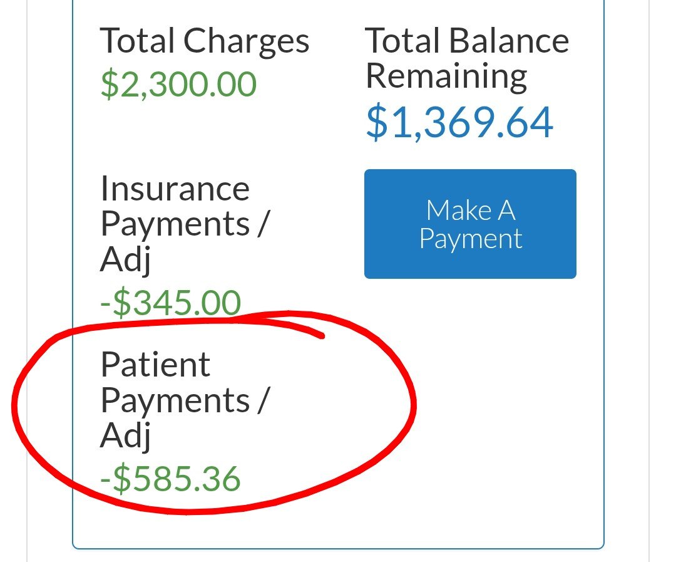Image resolution: width=676 pixels, height=562 pixels.
Task: Click the word "Remaining" in the balance heading
Action: [x=446, y=76]
